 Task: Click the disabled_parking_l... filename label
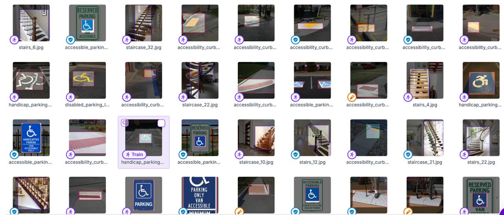(87, 105)
